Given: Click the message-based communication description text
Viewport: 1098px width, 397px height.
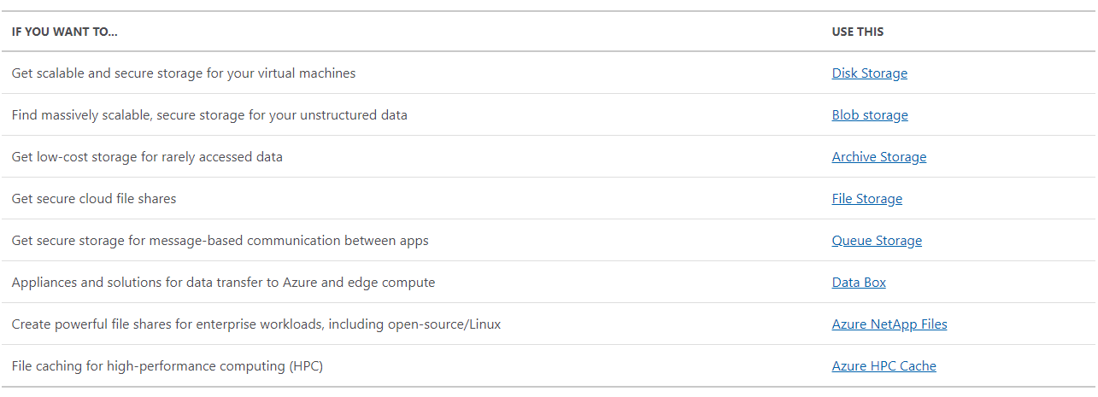Looking at the screenshot, I should tap(220, 241).
